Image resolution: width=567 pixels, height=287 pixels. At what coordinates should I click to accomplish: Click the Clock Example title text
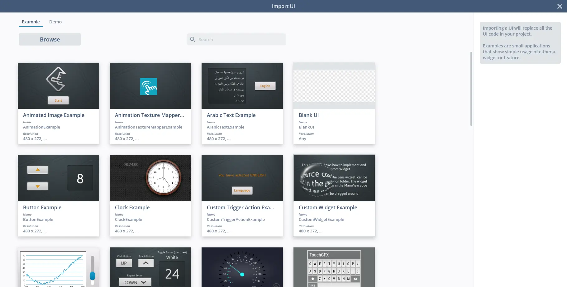[132, 207]
